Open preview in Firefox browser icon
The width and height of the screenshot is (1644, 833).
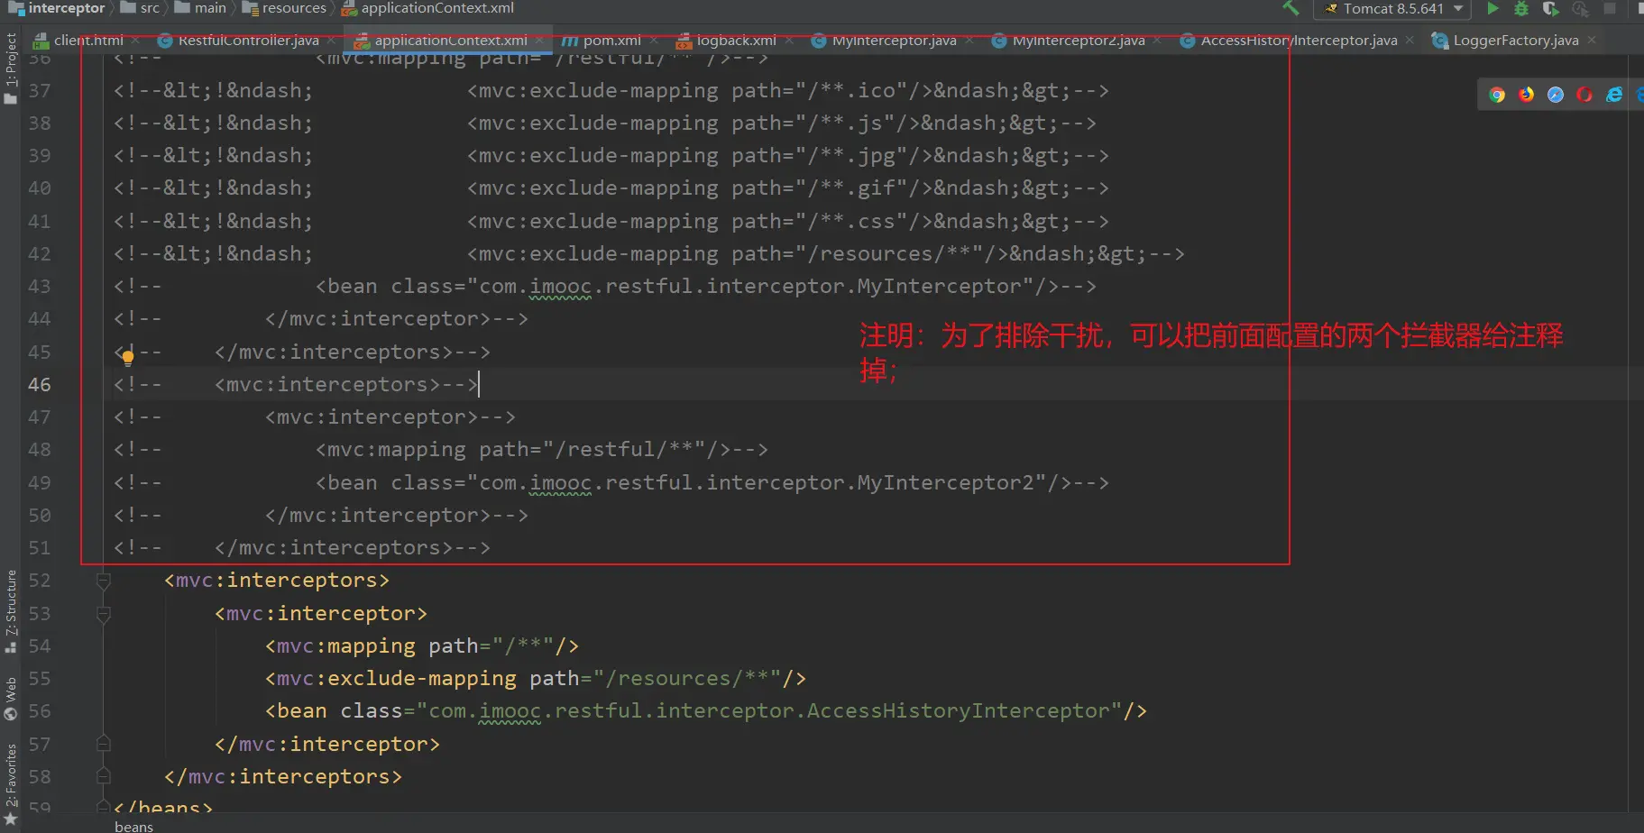(x=1526, y=95)
